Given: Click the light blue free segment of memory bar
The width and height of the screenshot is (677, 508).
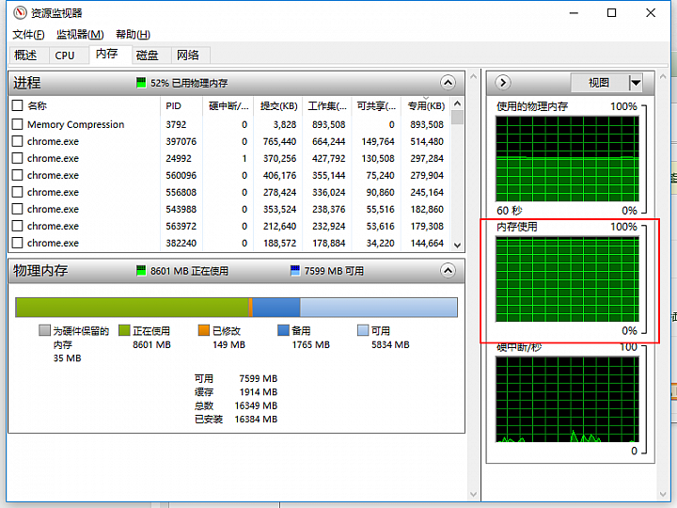Looking at the screenshot, I should tap(379, 308).
